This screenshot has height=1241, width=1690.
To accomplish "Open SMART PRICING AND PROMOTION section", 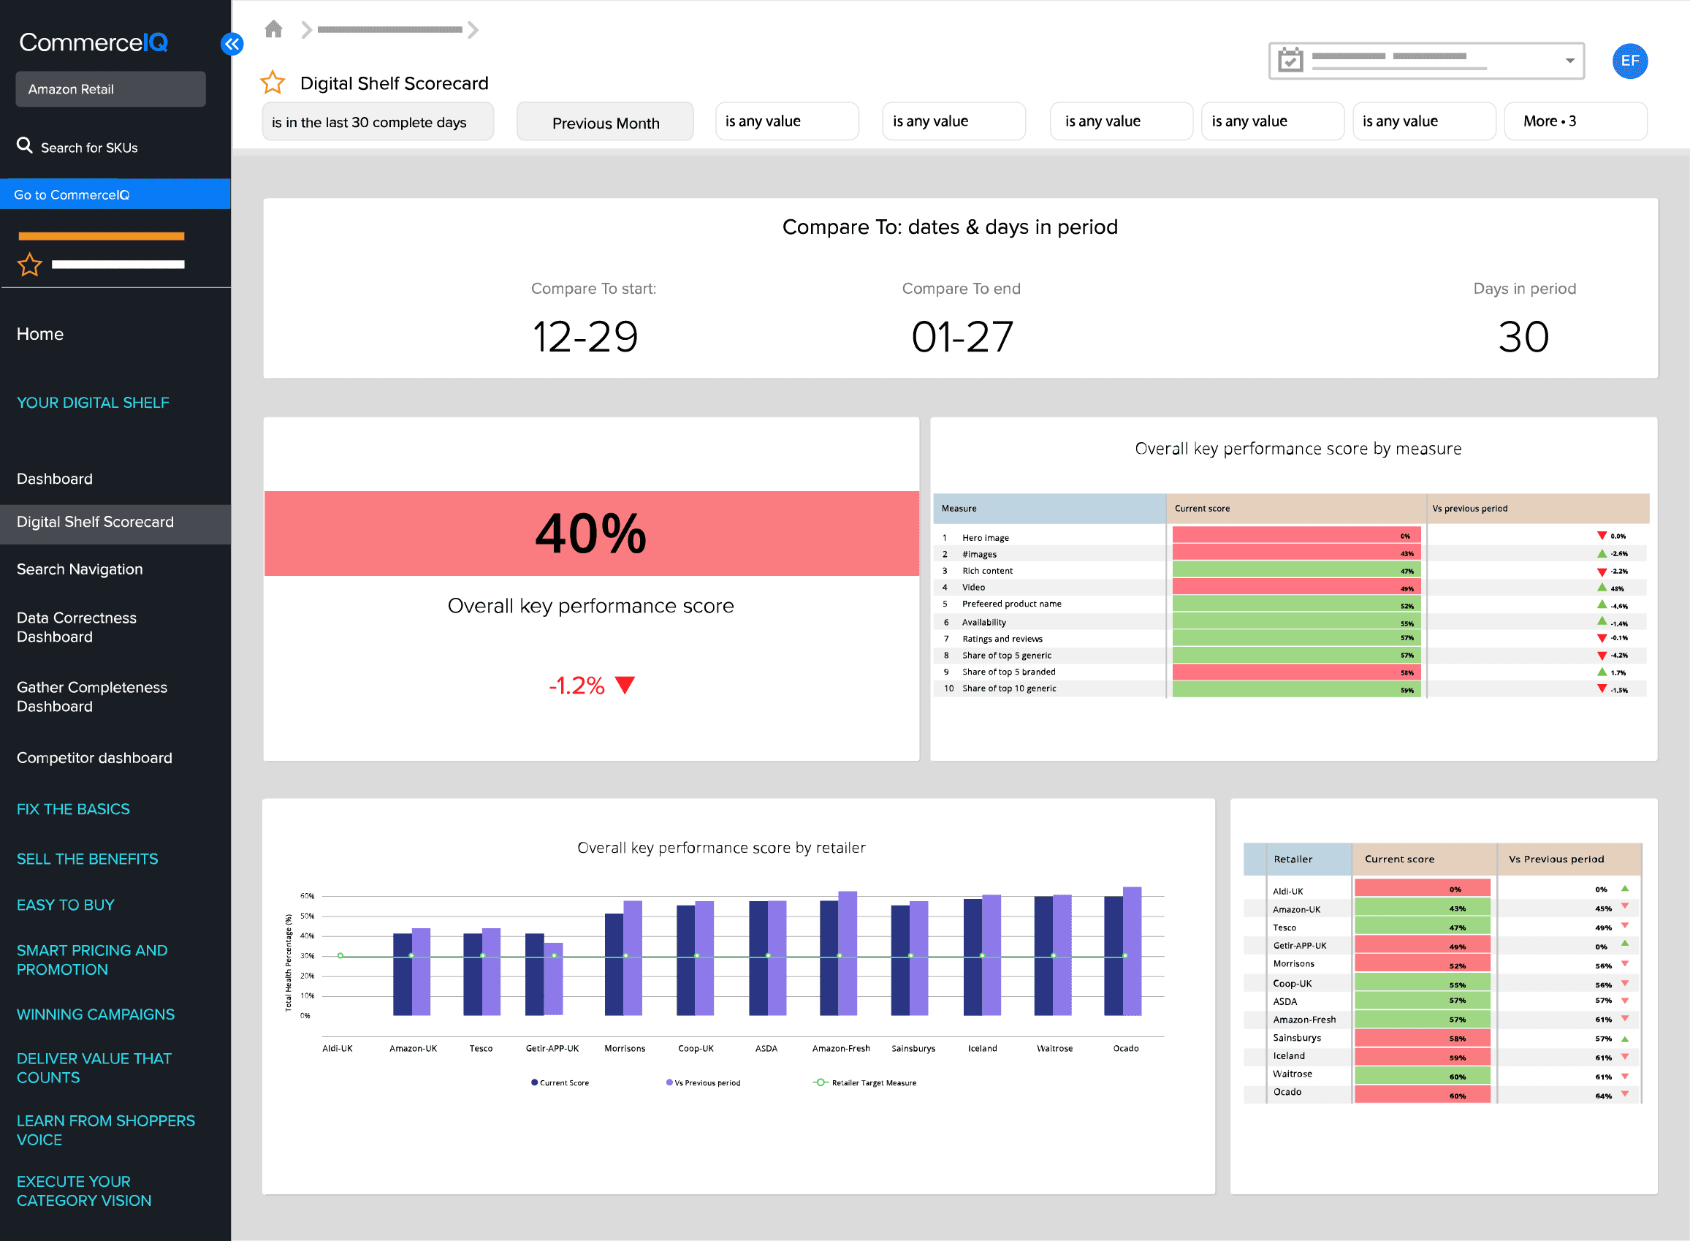I will [x=91, y=960].
